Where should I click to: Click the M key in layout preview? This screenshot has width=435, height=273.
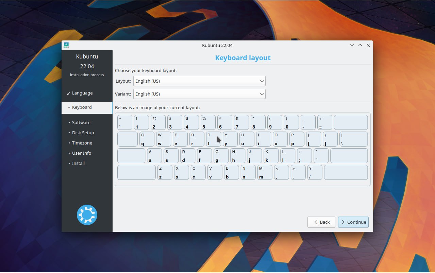(x=265, y=172)
